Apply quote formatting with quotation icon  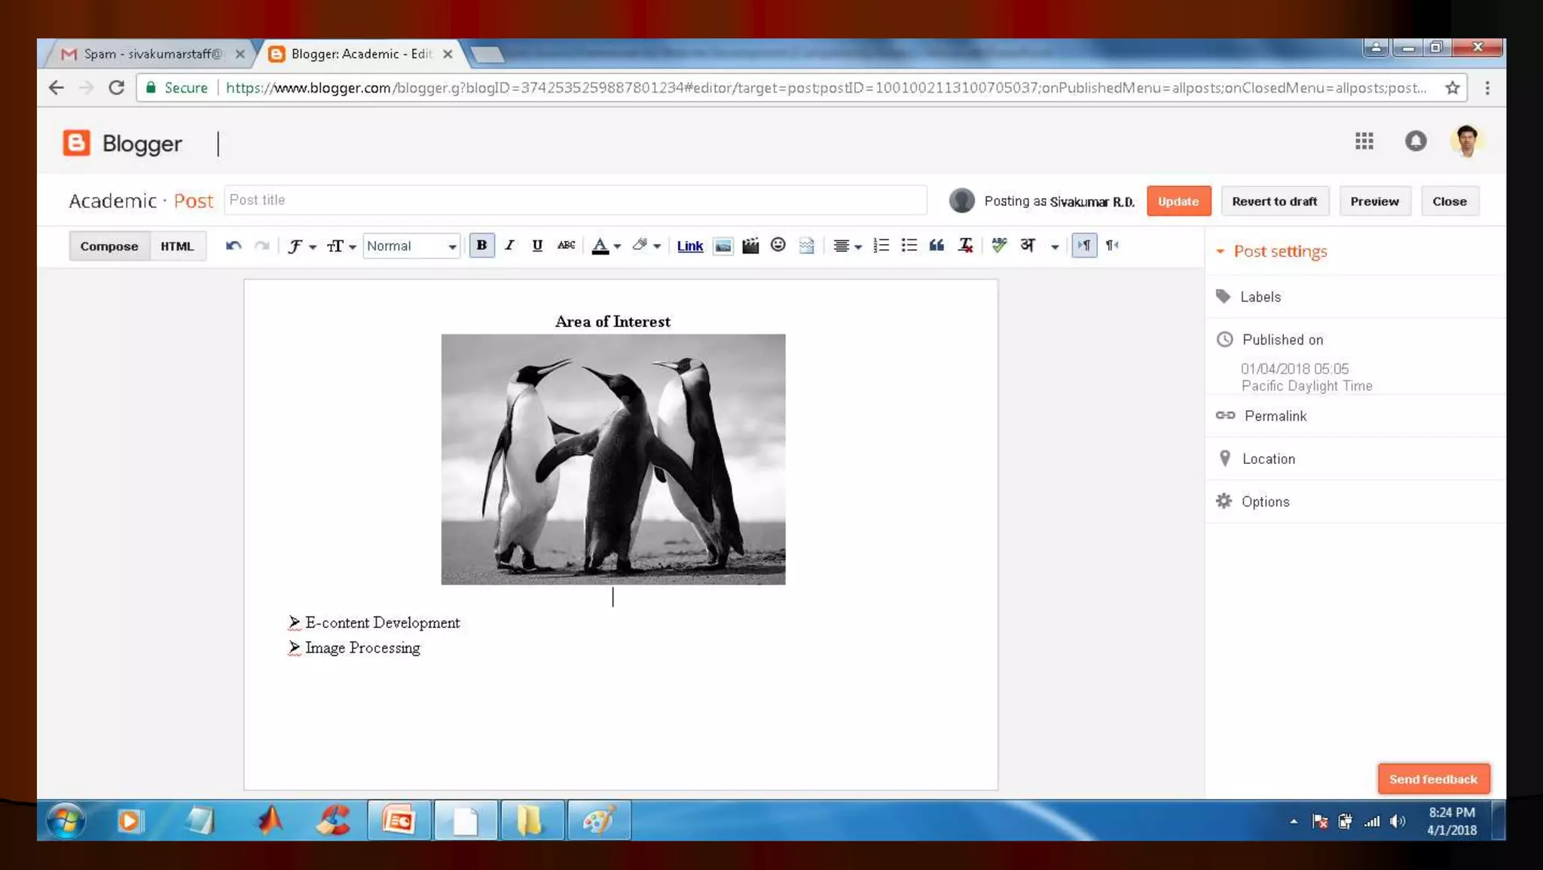pos(936,246)
